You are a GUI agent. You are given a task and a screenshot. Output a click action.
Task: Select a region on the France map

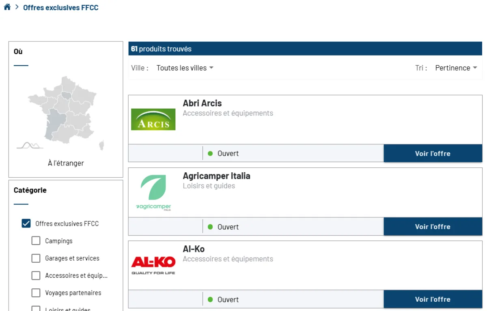coord(62,109)
